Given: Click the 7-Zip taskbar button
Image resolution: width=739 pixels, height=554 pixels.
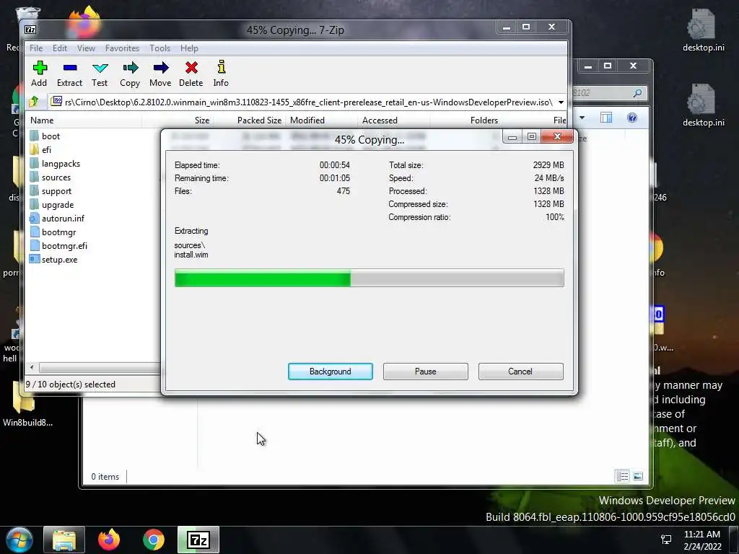Looking at the screenshot, I should click(x=198, y=540).
